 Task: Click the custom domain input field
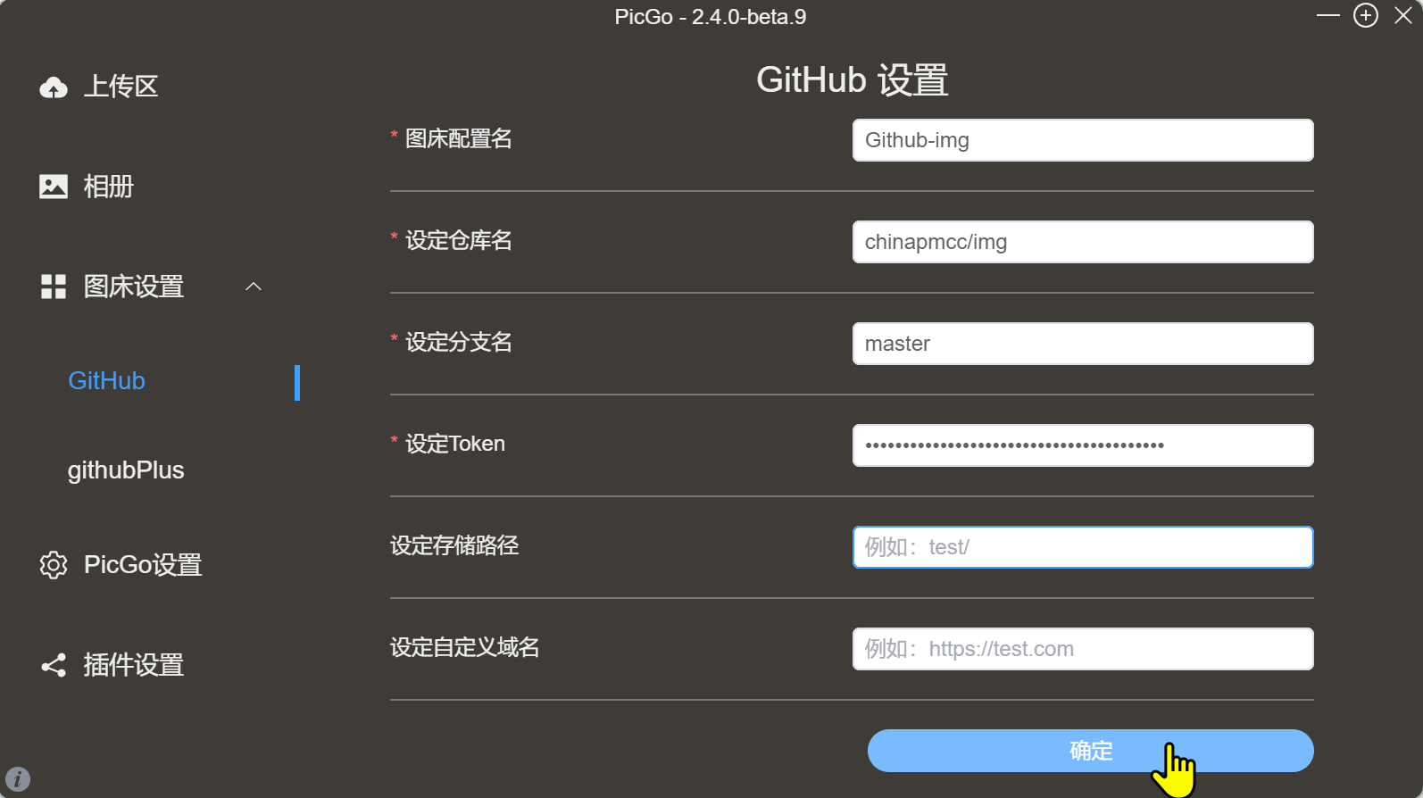point(1082,649)
